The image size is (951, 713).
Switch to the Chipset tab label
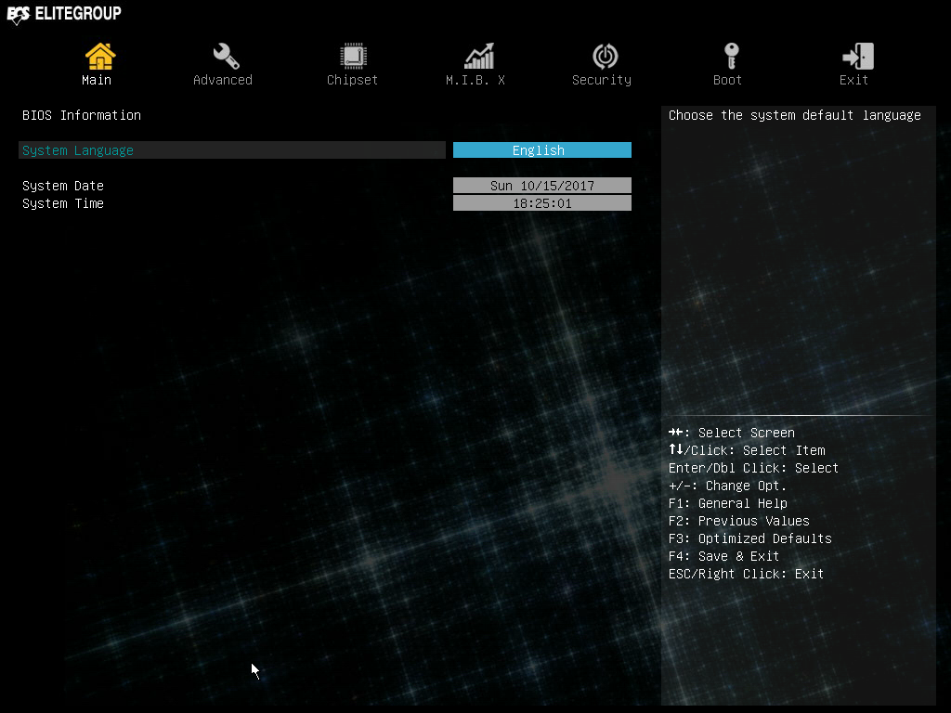coord(352,80)
